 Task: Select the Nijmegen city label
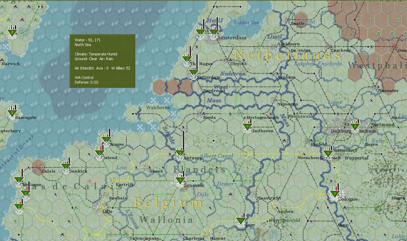(x=287, y=104)
